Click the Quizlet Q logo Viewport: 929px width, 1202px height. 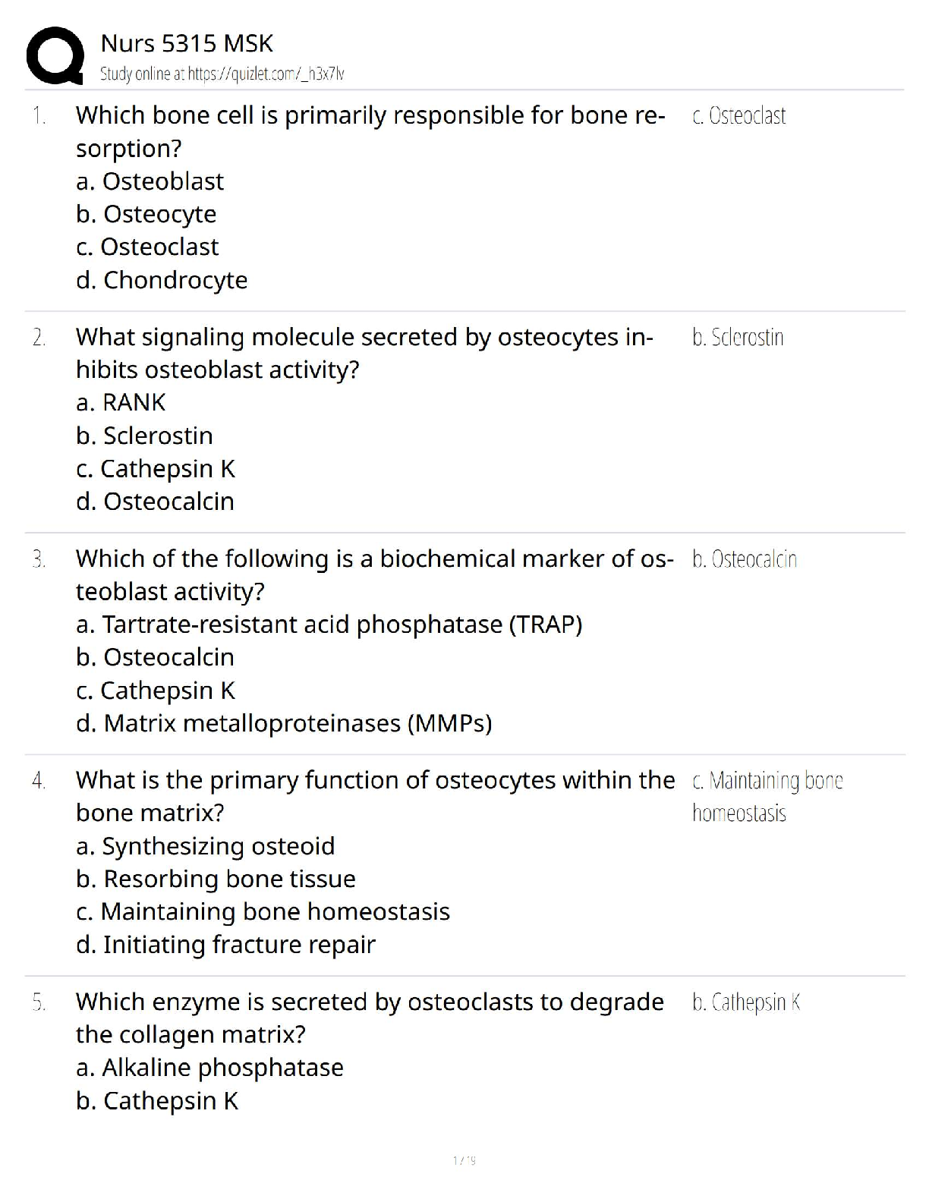pos(54,55)
